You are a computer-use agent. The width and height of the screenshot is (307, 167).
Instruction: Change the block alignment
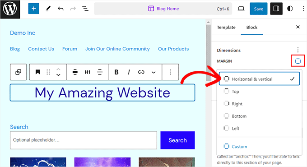click(75, 72)
